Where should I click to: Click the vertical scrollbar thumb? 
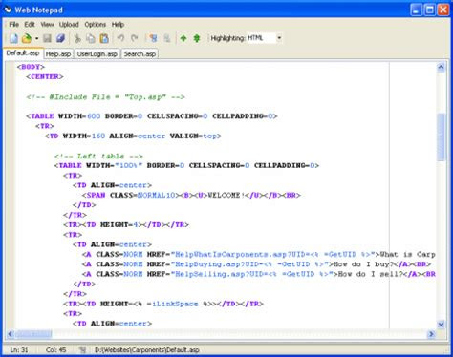click(441, 136)
